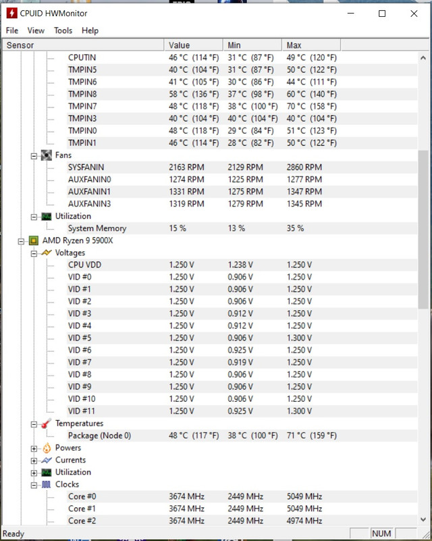The width and height of the screenshot is (432, 541).
Task: Open the Tools menu
Action: coord(63,30)
